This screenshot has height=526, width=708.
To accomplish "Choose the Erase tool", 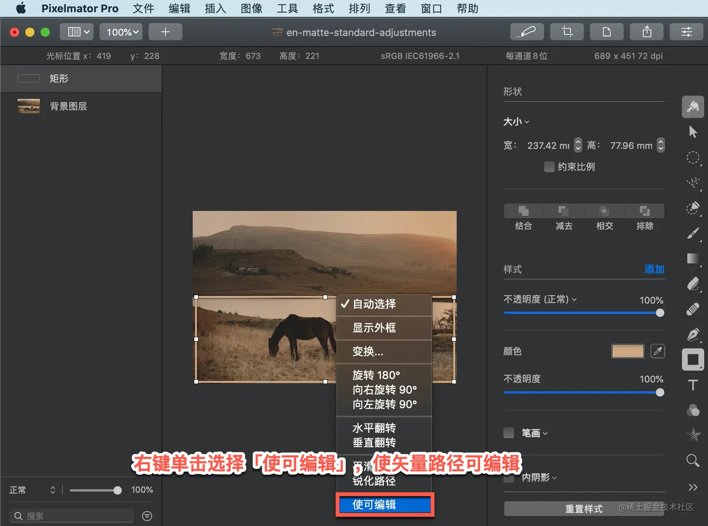I will coord(693,284).
